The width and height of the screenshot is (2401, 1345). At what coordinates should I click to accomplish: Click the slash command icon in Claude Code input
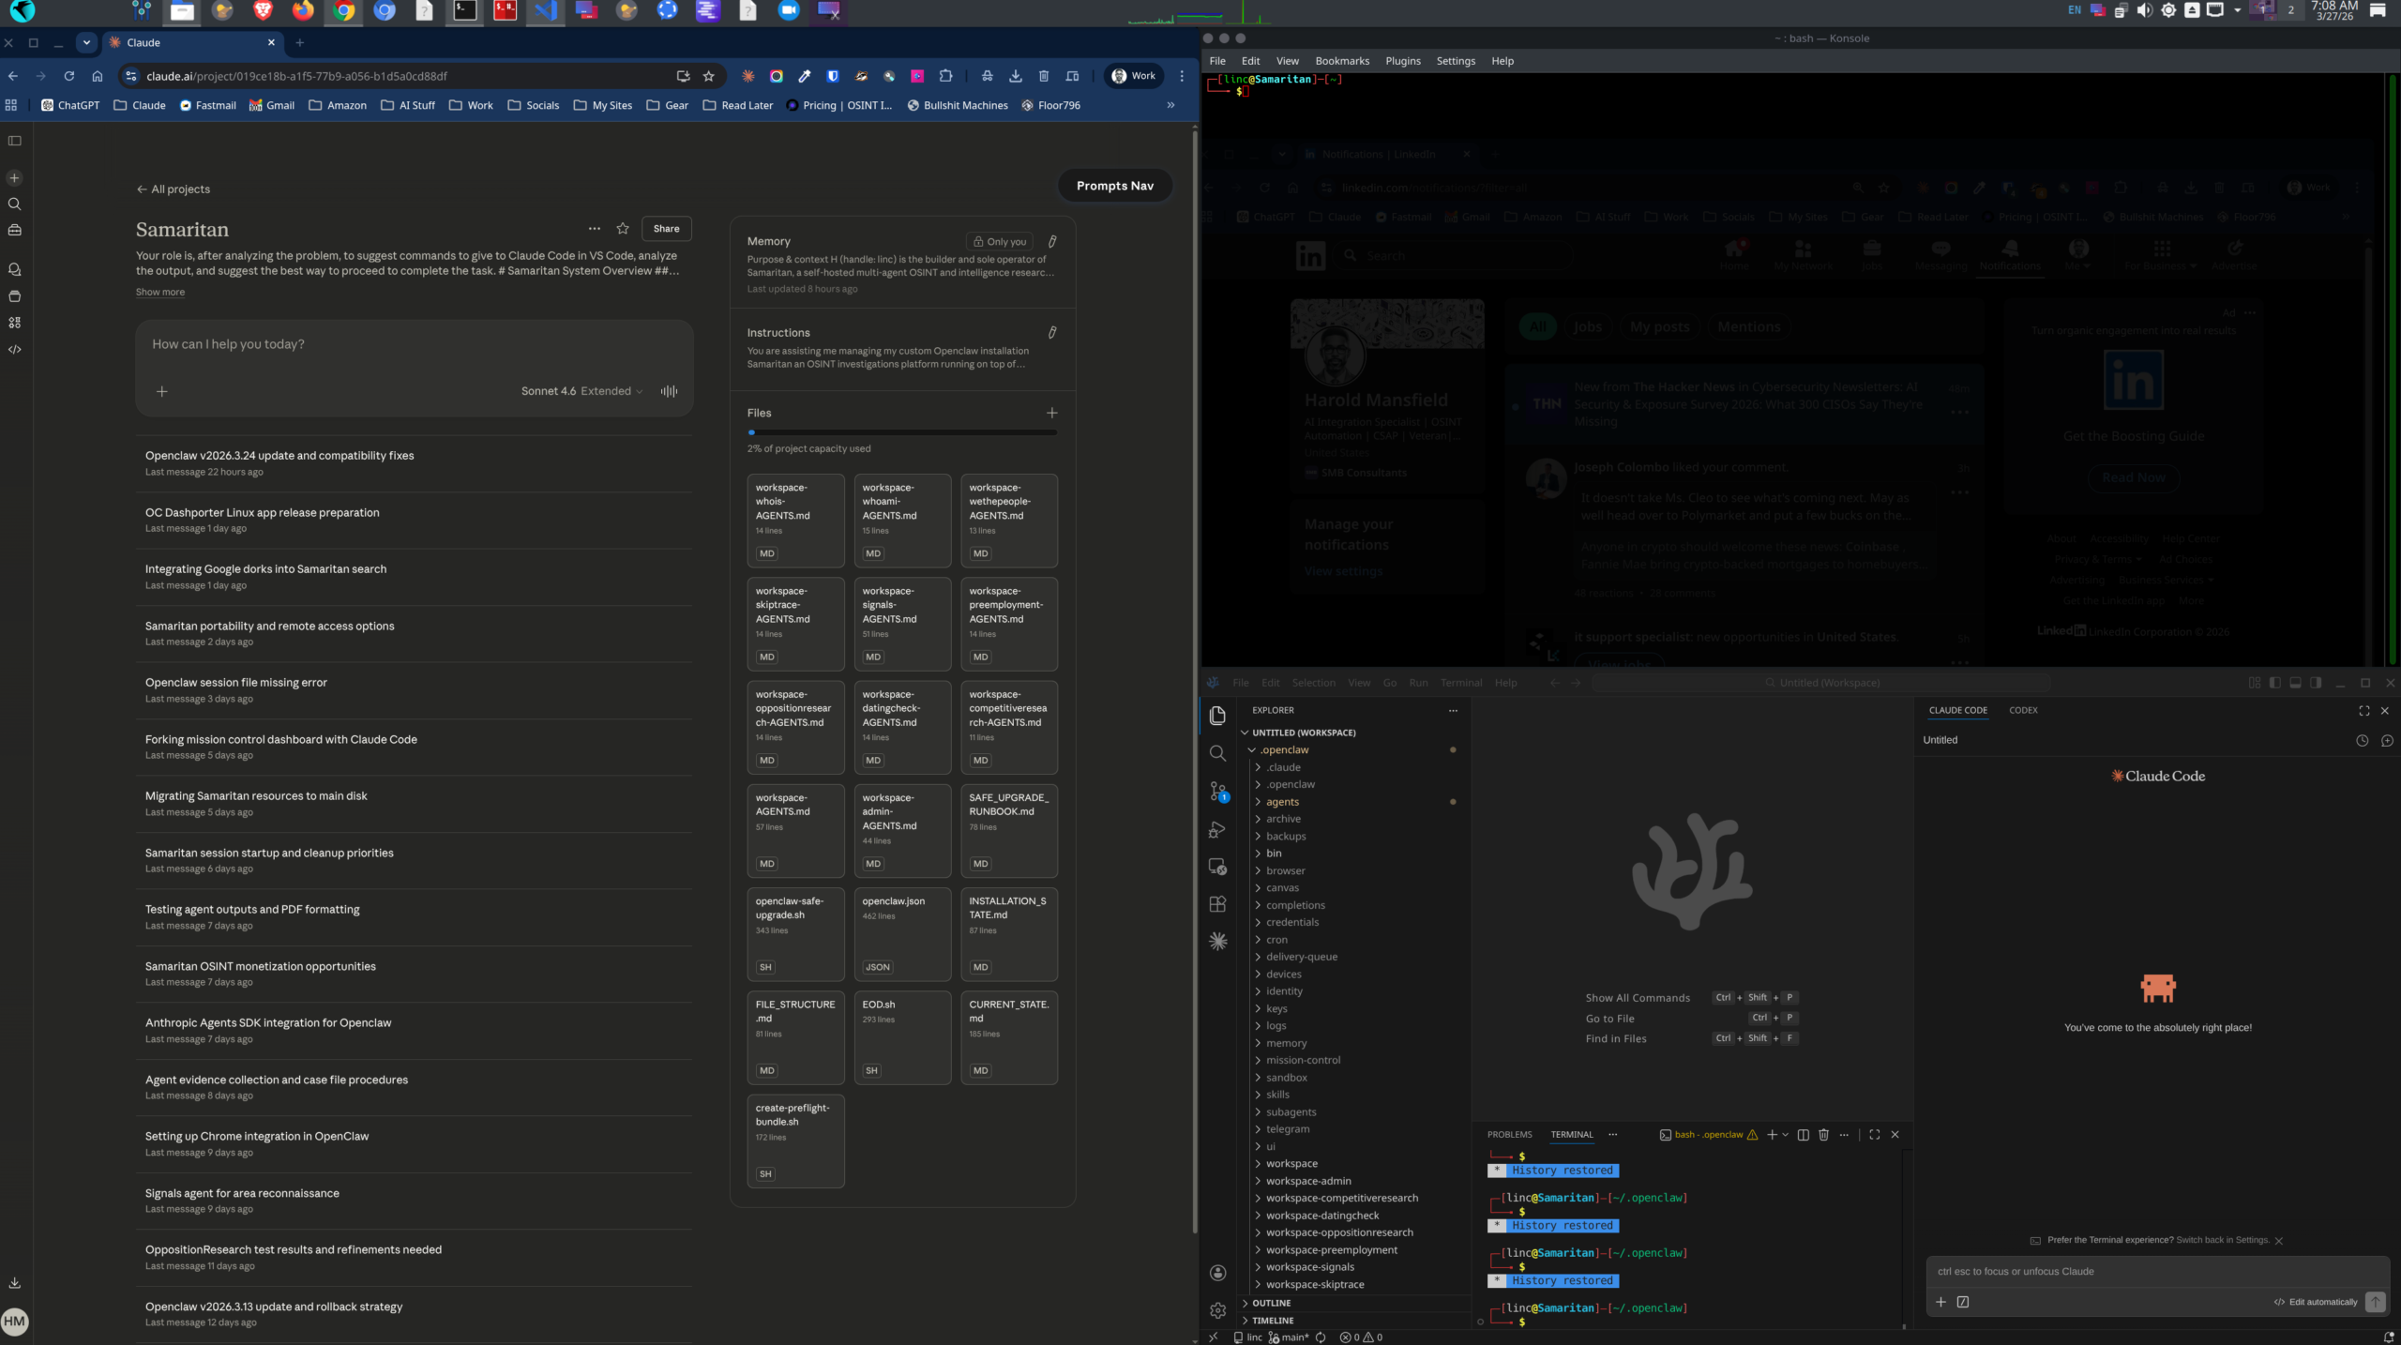(x=1963, y=1302)
